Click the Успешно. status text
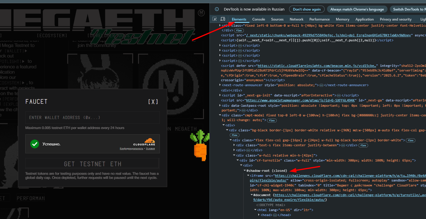 pyautogui.click(x=51, y=144)
